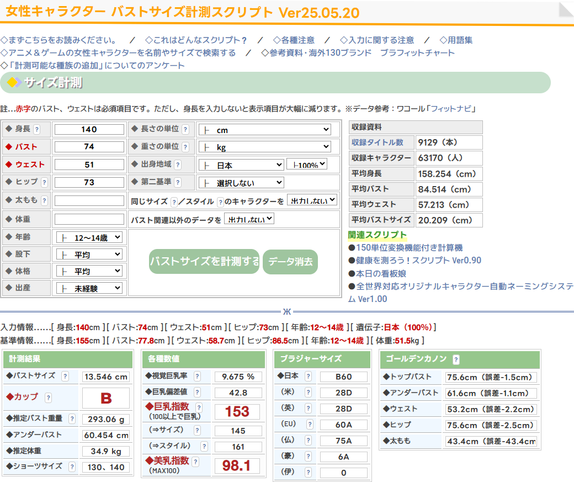The height and width of the screenshot is (482, 574).
Task: Open the 出身地域 日本 dropdown
Action: (x=241, y=165)
